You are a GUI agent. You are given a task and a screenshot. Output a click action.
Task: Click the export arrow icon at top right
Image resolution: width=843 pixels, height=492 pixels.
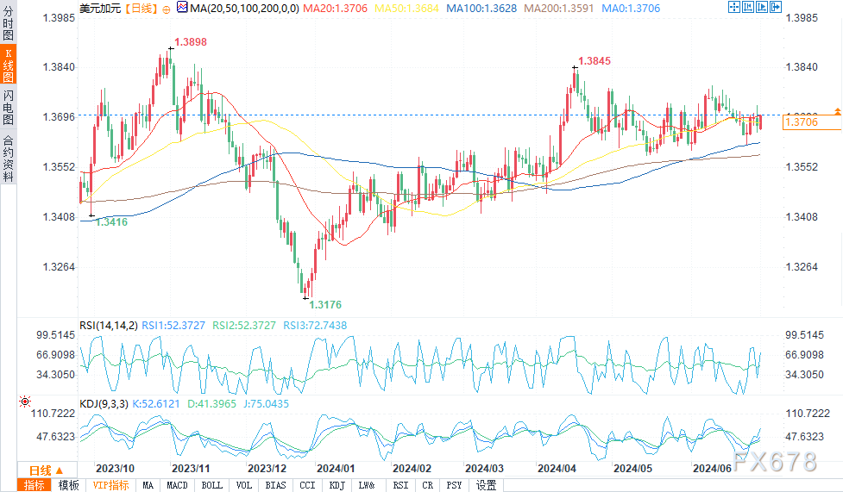click(776, 7)
